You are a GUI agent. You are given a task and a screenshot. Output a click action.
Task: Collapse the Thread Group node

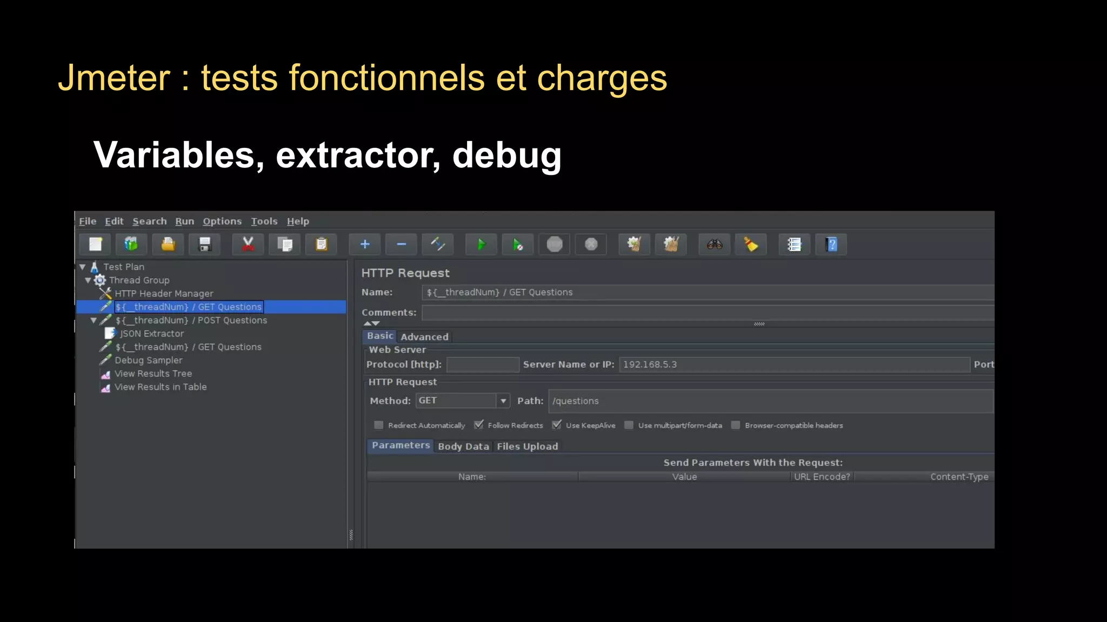[88, 280]
